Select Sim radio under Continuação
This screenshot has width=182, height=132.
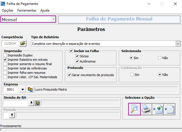pos(132,74)
